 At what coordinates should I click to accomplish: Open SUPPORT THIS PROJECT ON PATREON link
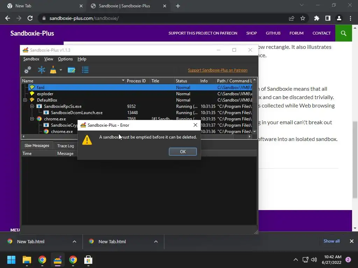tap(203, 33)
